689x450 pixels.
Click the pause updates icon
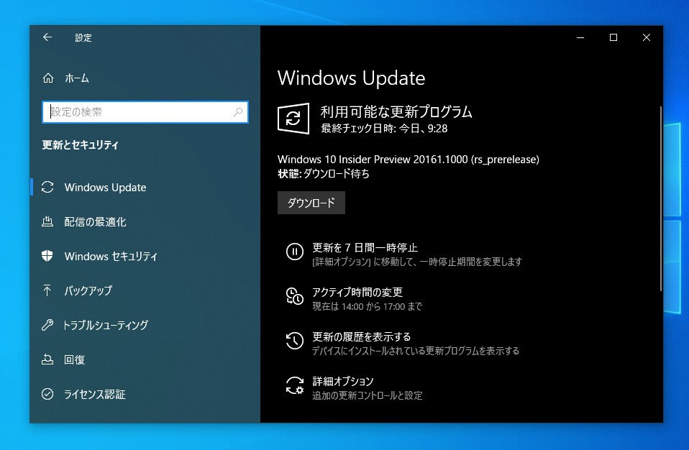coord(295,252)
